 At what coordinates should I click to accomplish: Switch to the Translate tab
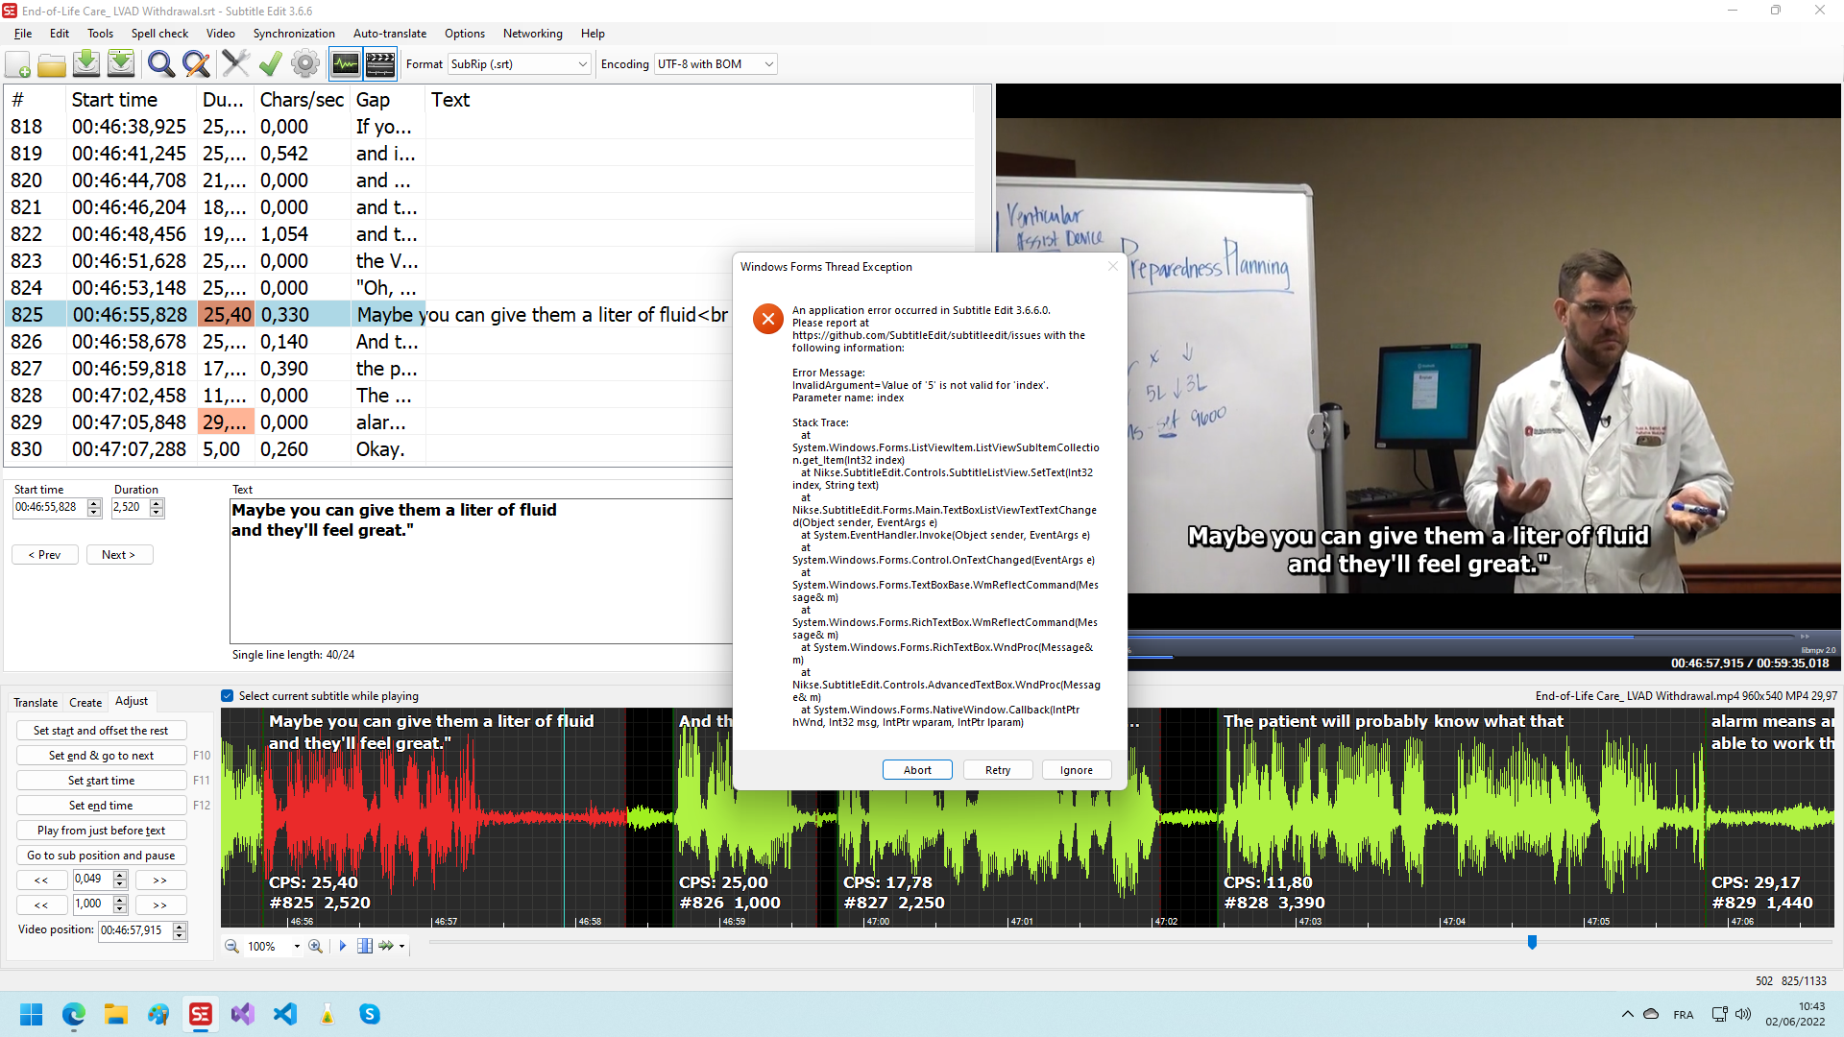[36, 702]
